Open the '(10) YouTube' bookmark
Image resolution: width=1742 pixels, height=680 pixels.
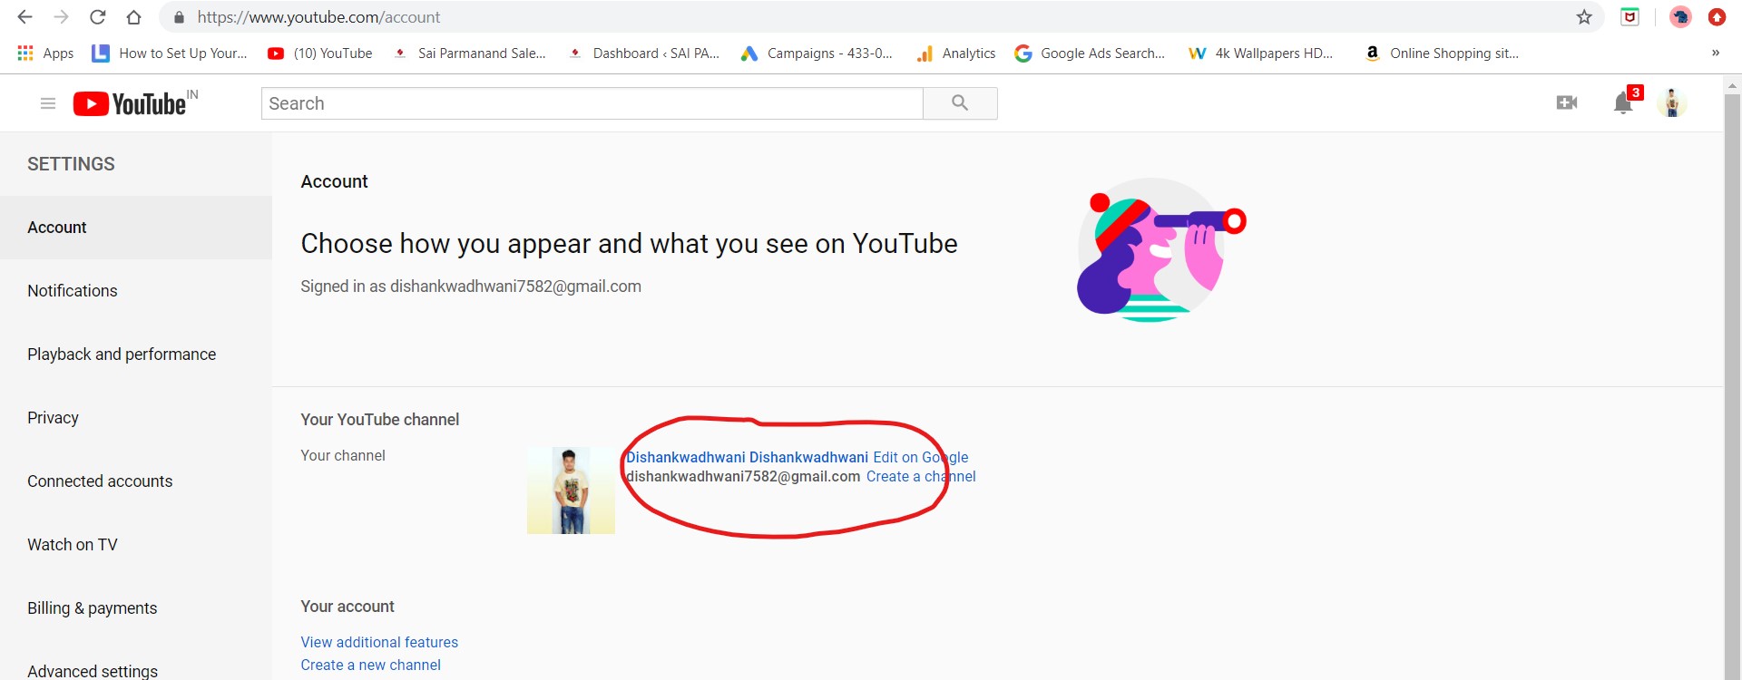tap(320, 53)
